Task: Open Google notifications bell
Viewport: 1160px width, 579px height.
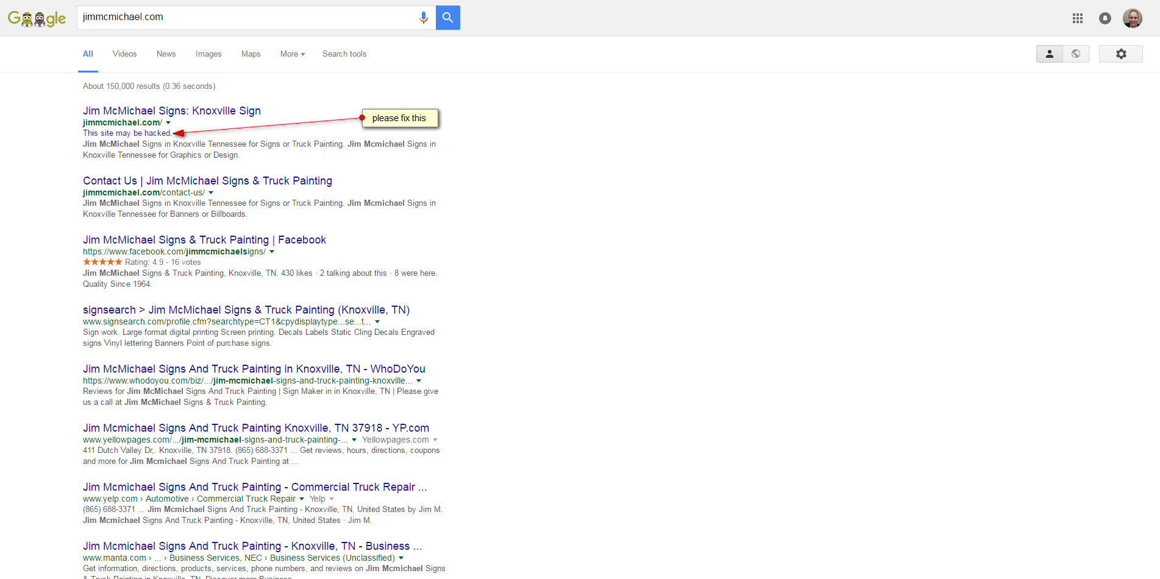Action: (x=1105, y=18)
